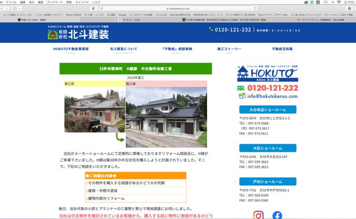The image size is (356, 219).
Task: Click the 2015年施工 caption
Action: pyautogui.click(x=136, y=77)
